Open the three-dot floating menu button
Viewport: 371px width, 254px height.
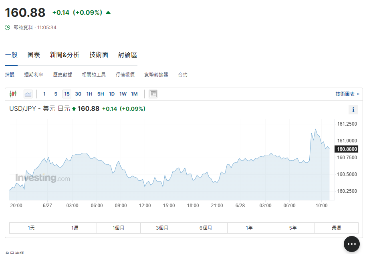351,244
